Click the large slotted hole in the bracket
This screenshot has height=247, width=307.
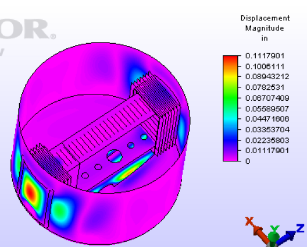pos(115,156)
